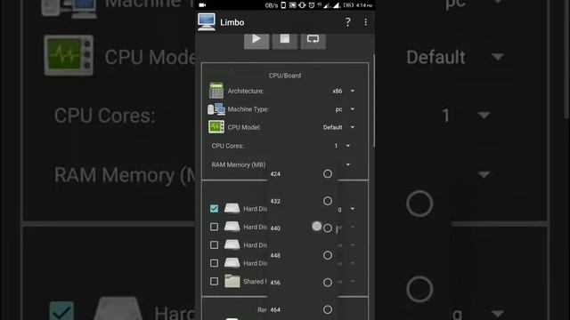
Task: Tap the battery indicator in status bar
Action: [x=348, y=5]
